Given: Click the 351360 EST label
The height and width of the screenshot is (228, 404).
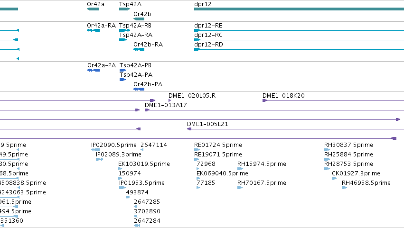Looking at the screenshot, I should 11,221.
